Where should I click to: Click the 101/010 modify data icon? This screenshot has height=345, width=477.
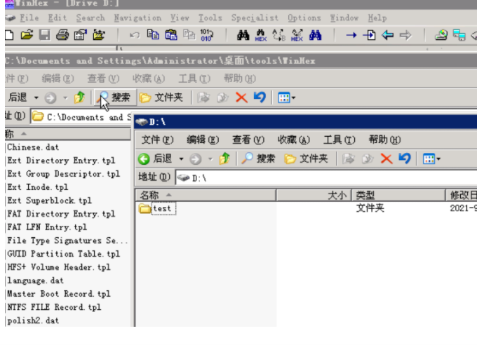point(207,35)
